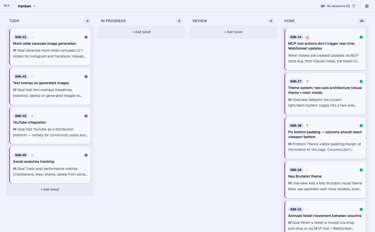Viewport: 375px width, 232px height.
Task: Select the REVIEW column header
Action: (x=200, y=21)
